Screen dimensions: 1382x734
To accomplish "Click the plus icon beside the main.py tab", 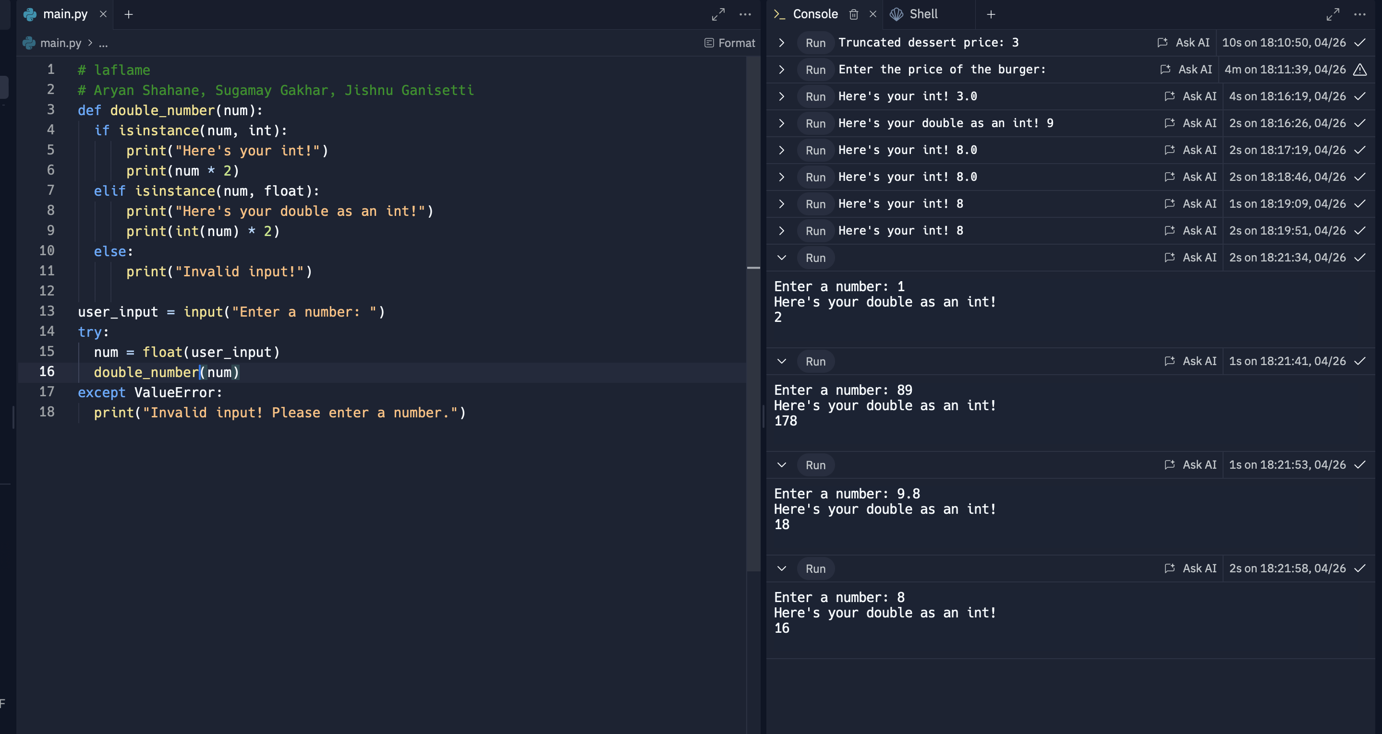I will click(129, 14).
